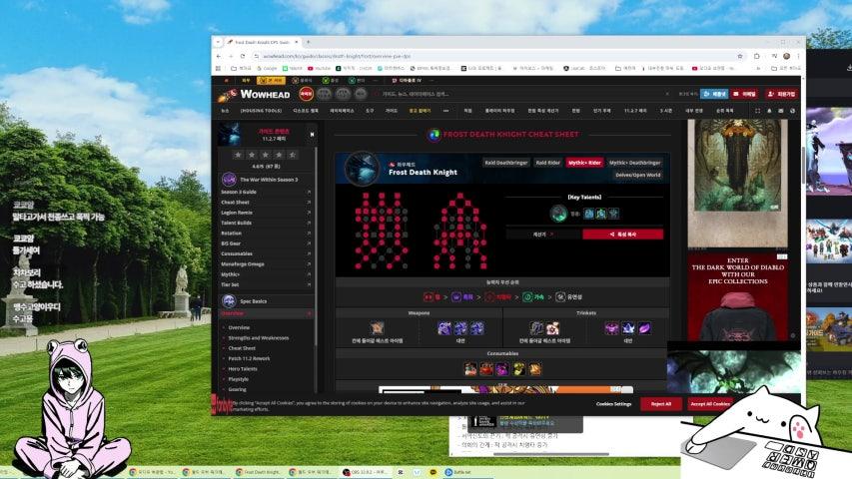
Task: Select the Delves/Open World build tab
Action: (x=638, y=175)
